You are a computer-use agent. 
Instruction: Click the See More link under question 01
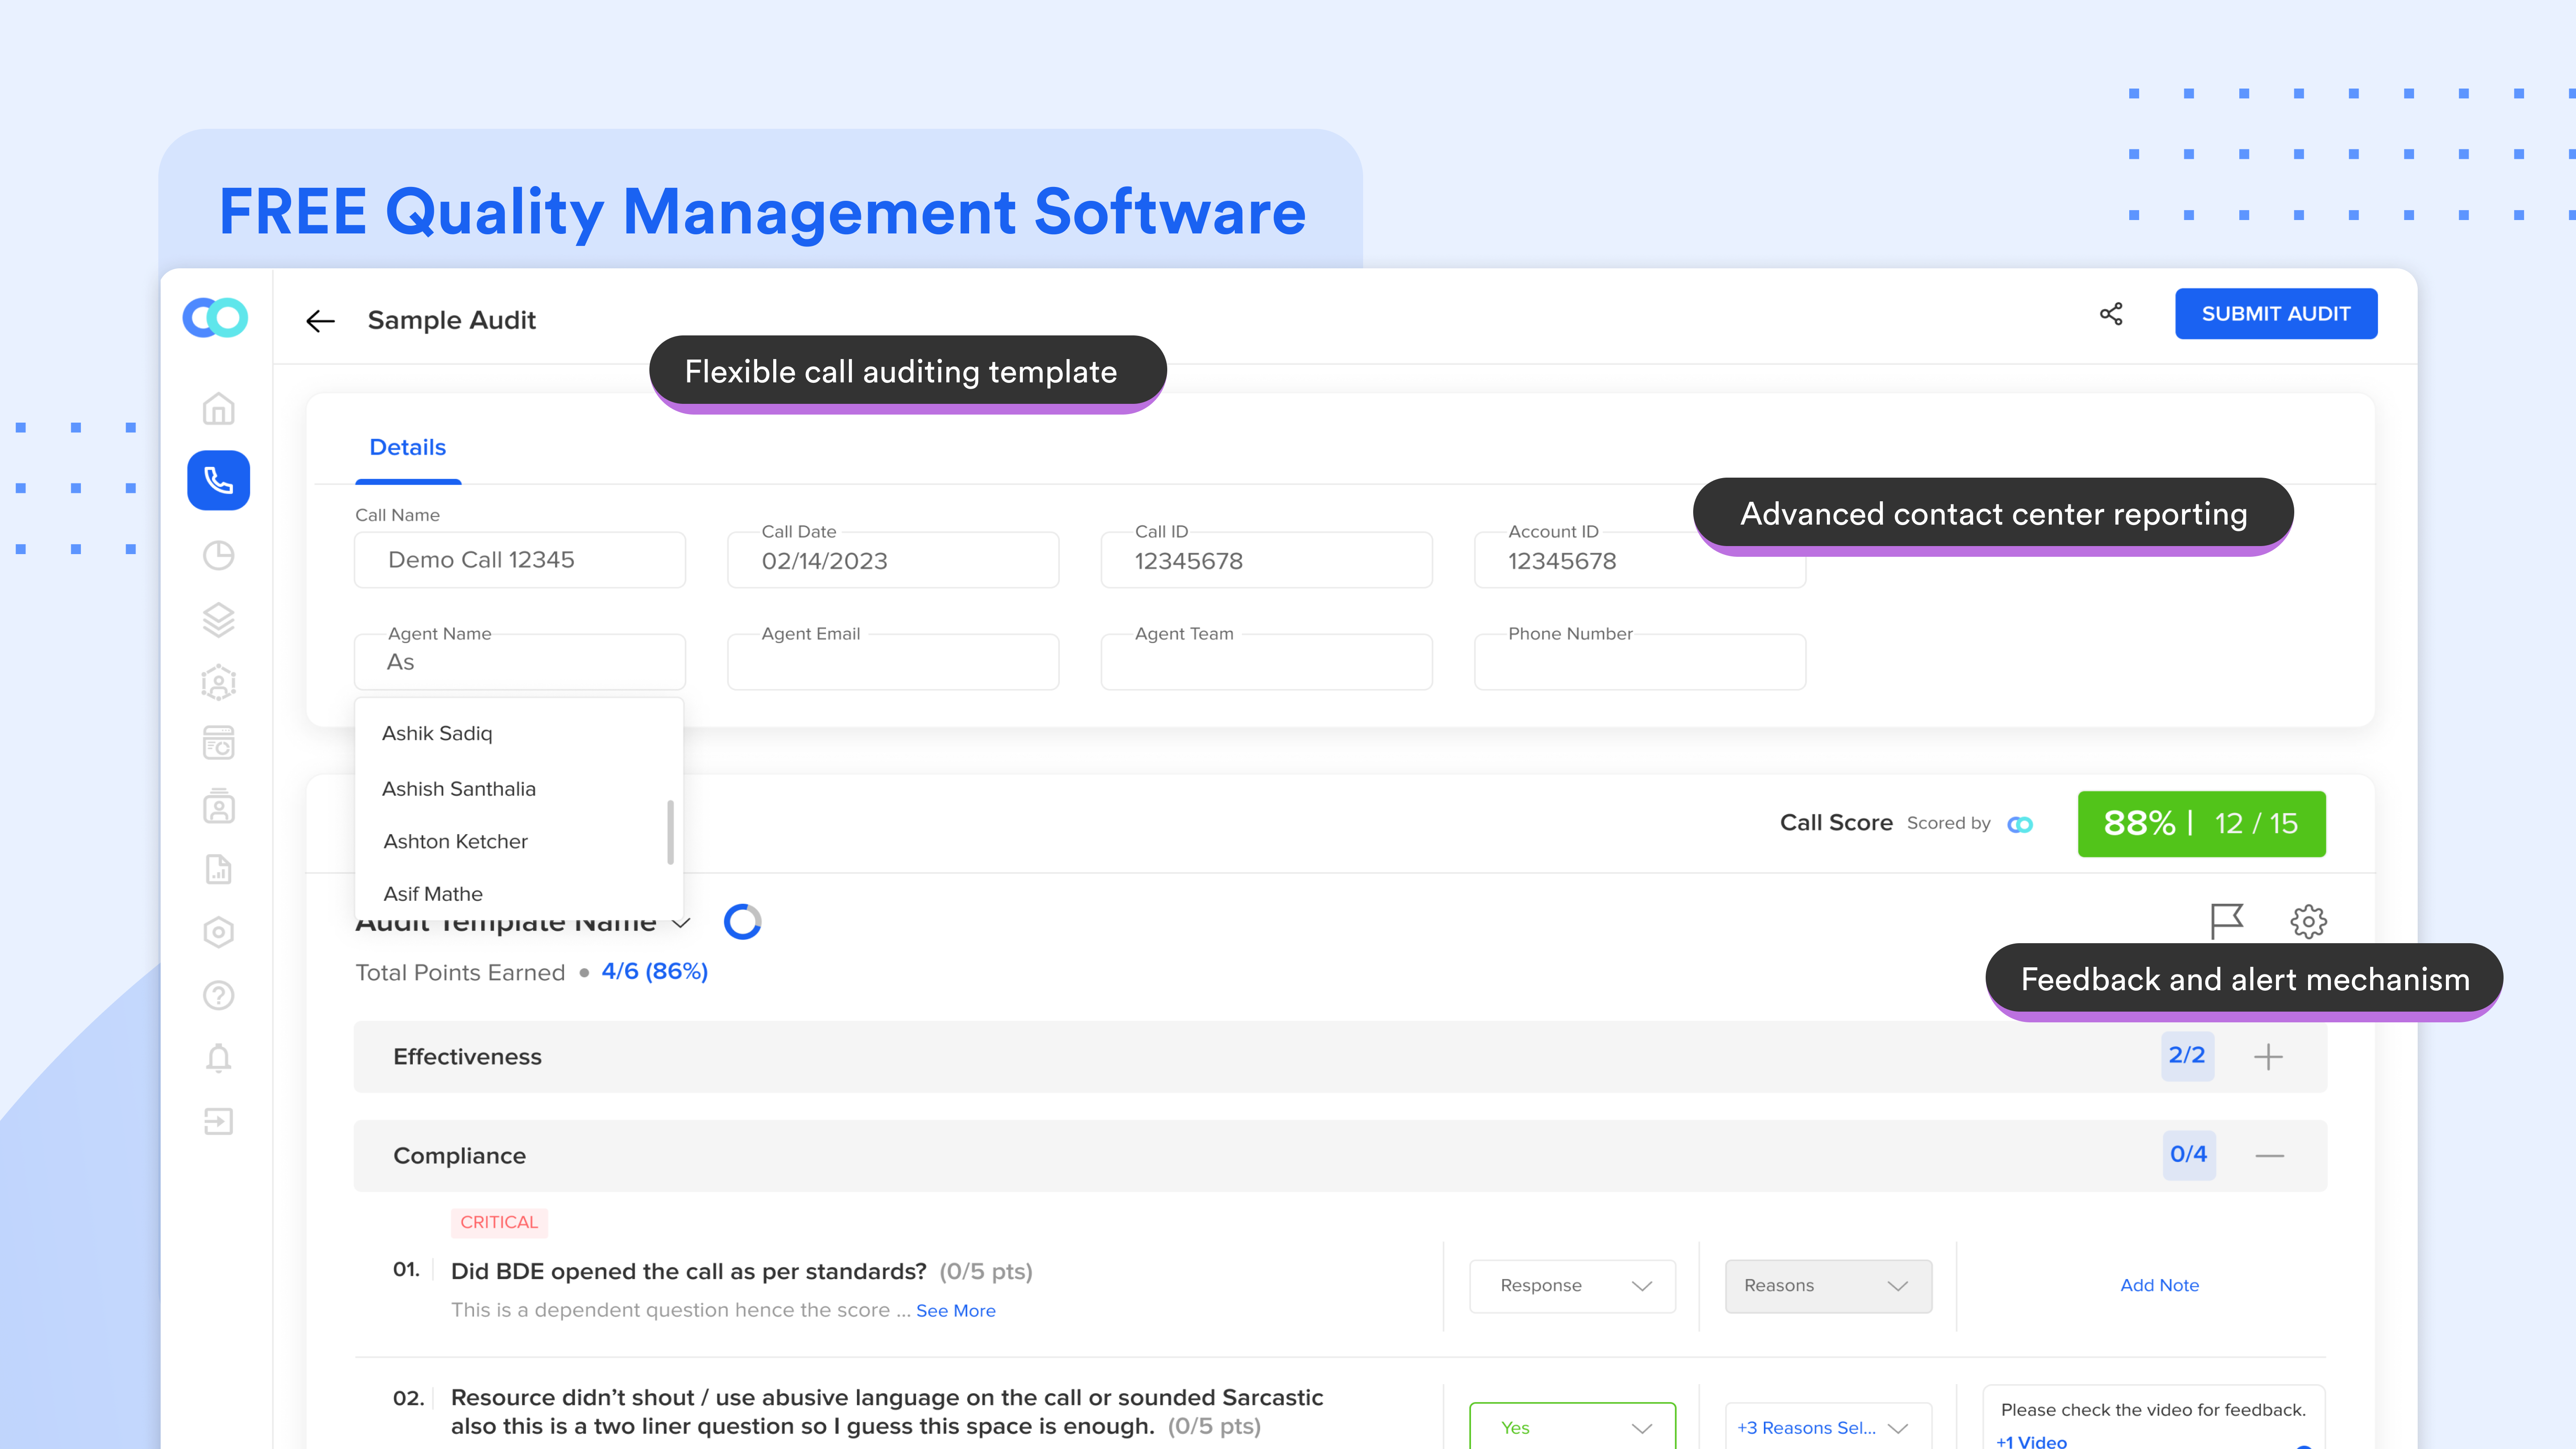click(x=956, y=1310)
